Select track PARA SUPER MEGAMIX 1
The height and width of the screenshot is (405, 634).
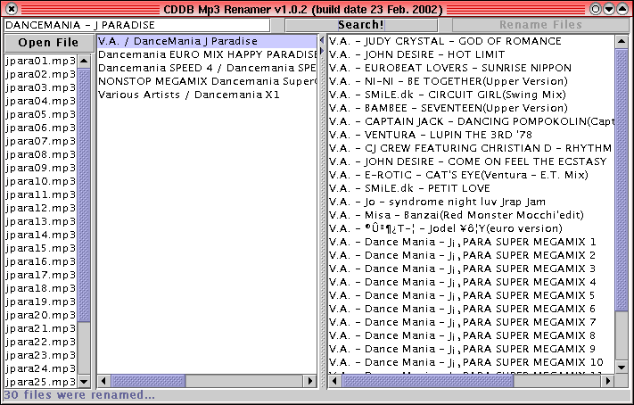pyautogui.click(x=472, y=242)
